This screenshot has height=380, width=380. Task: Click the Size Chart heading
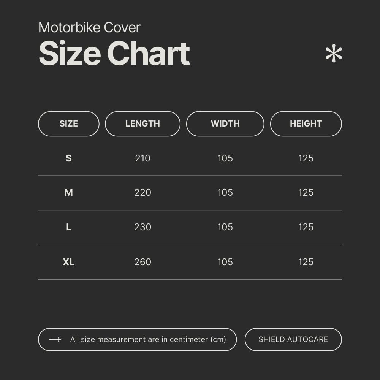(x=114, y=54)
